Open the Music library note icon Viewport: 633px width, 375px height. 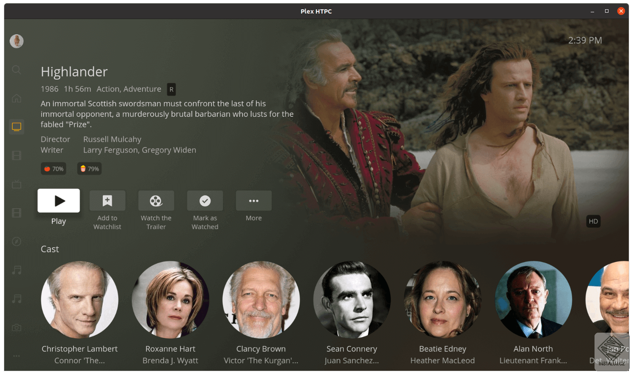16,270
